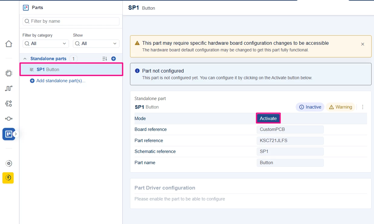The width and height of the screenshot is (374, 224).
Task: Open the signal waveform view in the sidebar
Action: [x=9, y=88]
